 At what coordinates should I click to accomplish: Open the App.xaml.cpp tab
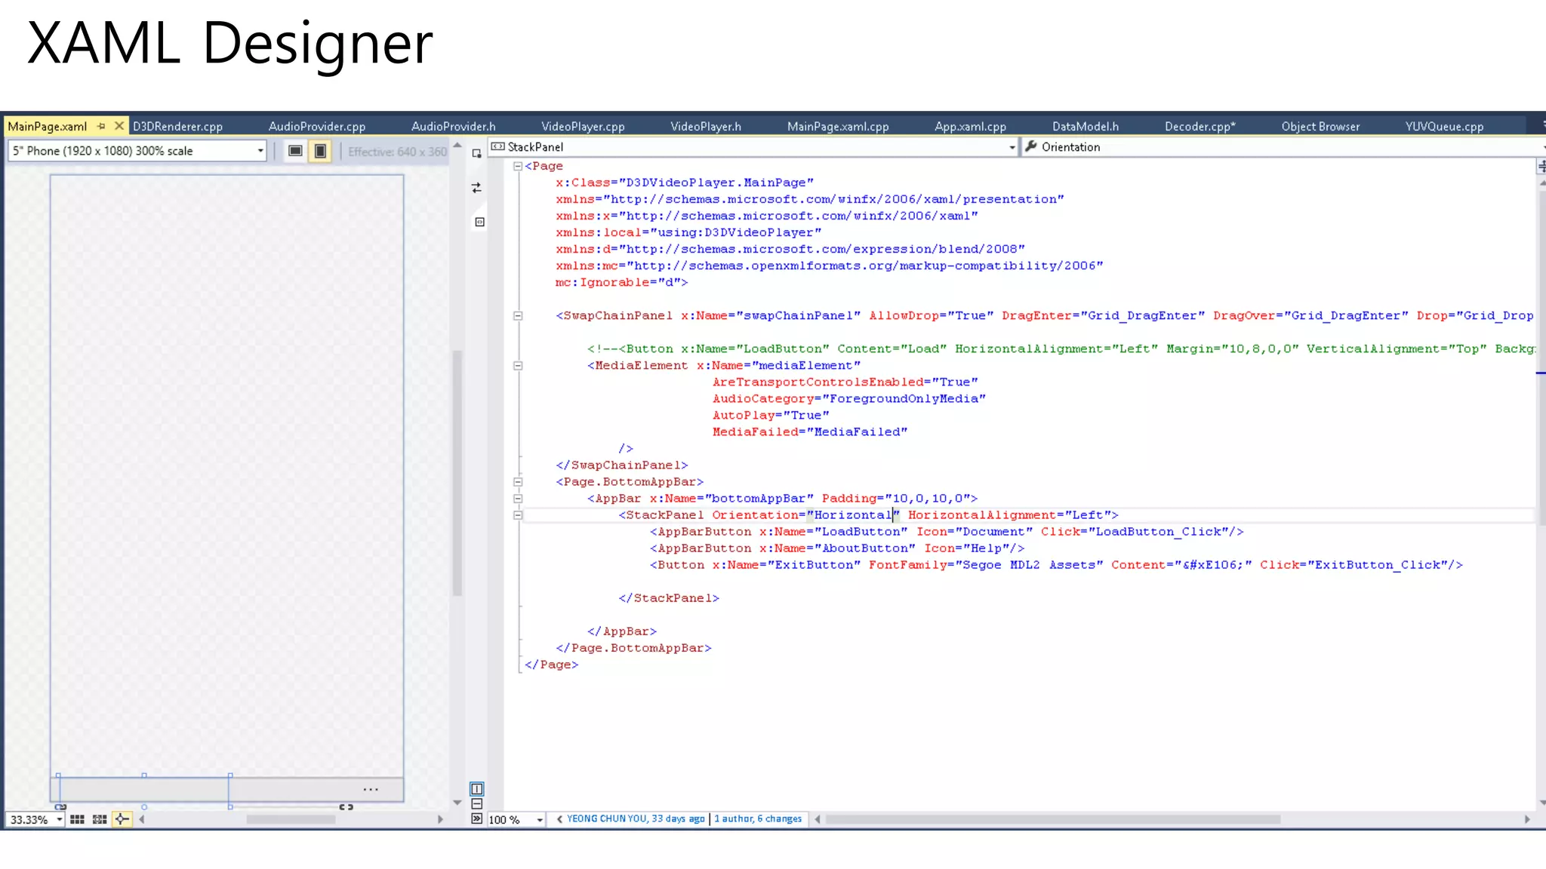click(970, 127)
